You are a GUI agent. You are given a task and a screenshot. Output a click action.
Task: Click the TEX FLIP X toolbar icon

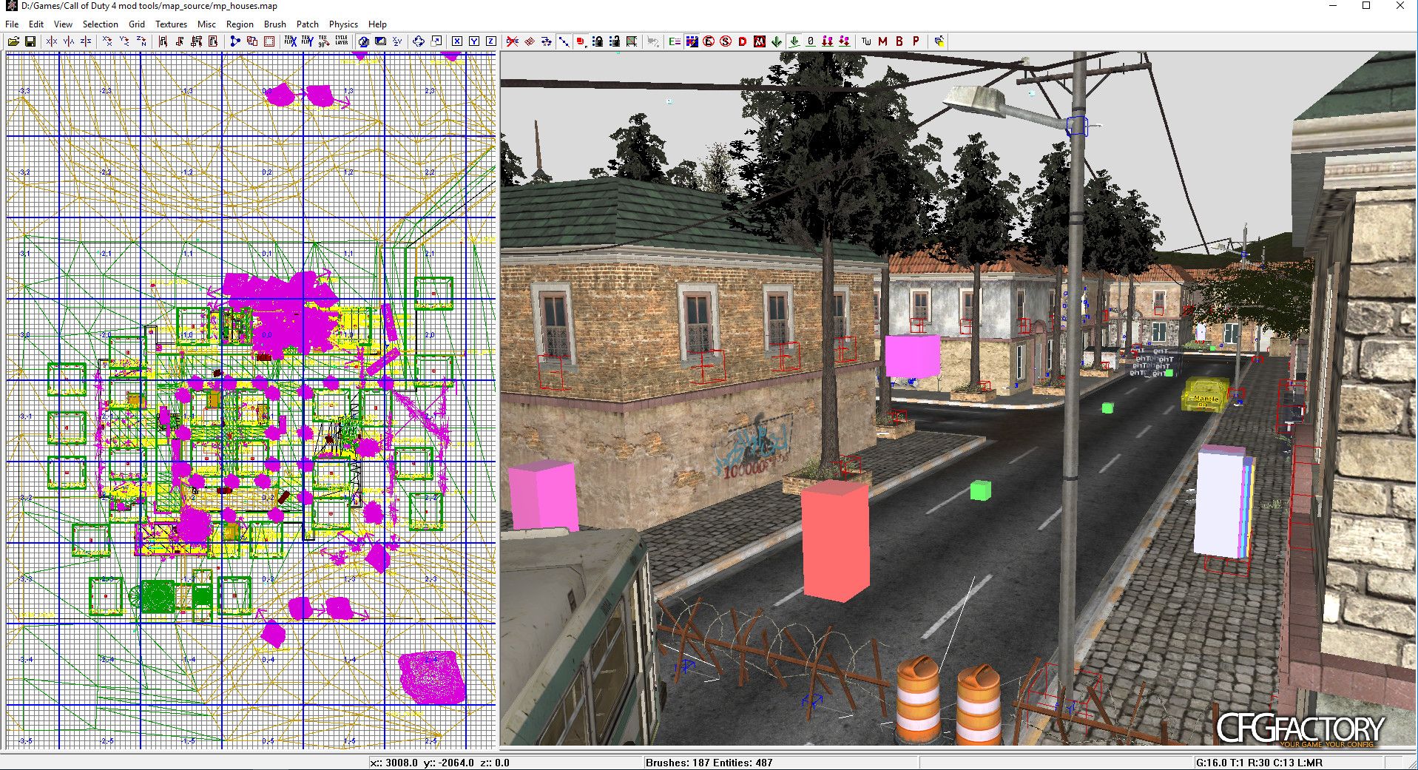[x=290, y=41]
